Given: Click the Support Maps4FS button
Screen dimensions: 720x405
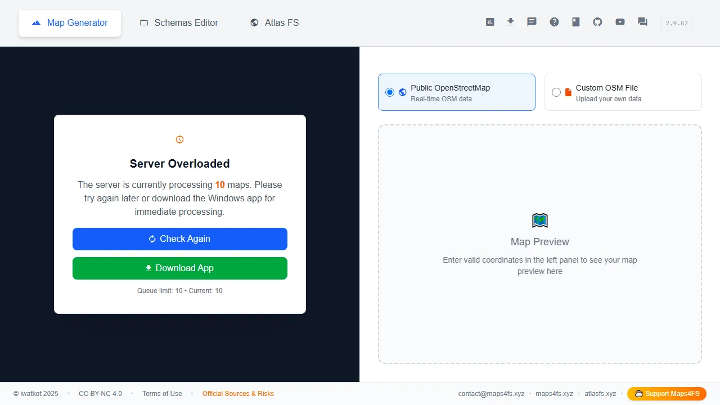Looking at the screenshot, I should coord(667,394).
